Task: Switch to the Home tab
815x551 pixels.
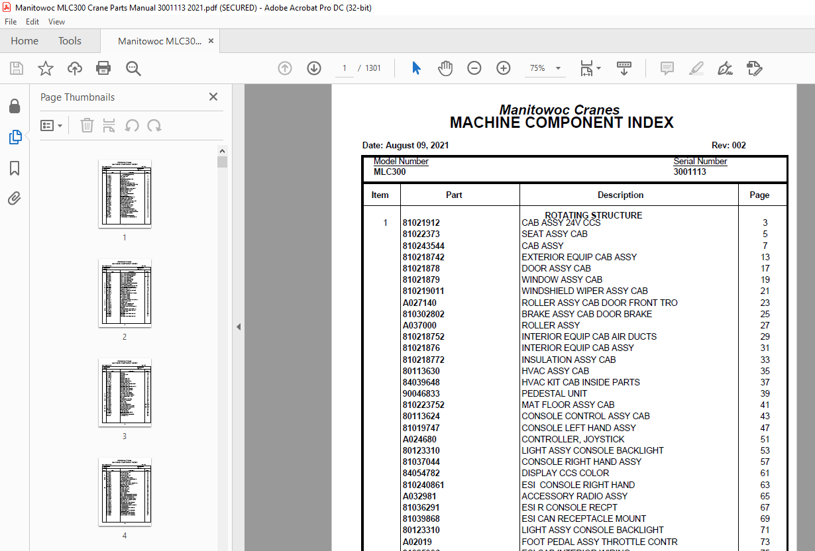Action: coord(25,41)
